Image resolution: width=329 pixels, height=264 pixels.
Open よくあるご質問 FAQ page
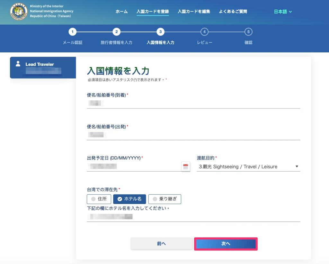[x=233, y=12]
